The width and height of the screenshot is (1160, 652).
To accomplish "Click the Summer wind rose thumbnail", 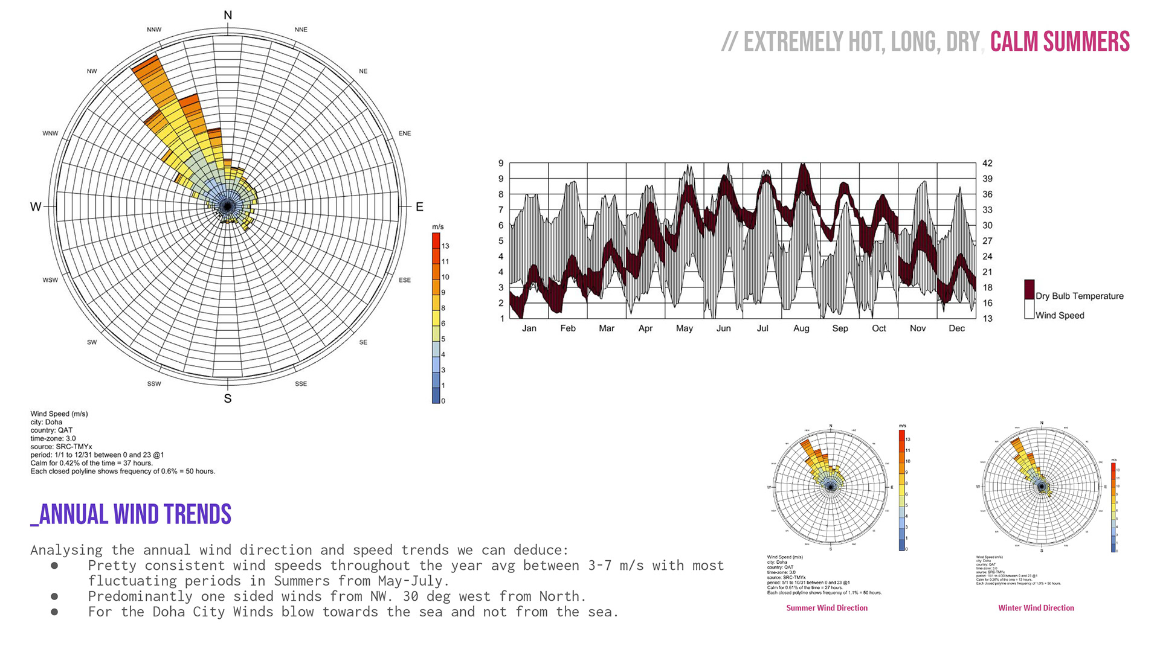I will (x=830, y=487).
